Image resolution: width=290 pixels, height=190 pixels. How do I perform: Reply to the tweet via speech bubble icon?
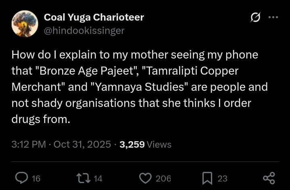[x=21, y=178]
